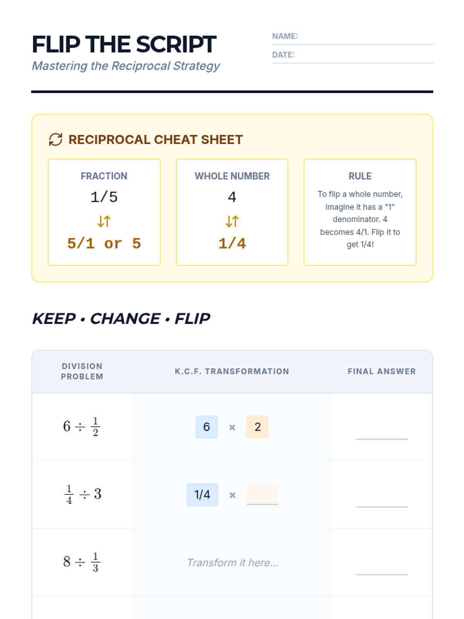Click the multiplication sign after 1/4 chip
The image size is (464, 619).
pyautogui.click(x=232, y=495)
